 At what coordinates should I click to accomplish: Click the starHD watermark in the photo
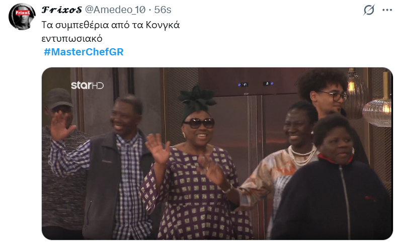88,86
